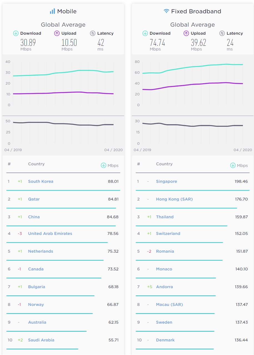Click Mobile Latency icon
Image resolution: width=254 pixels, height=355 pixels.
(x=93, y=33)
